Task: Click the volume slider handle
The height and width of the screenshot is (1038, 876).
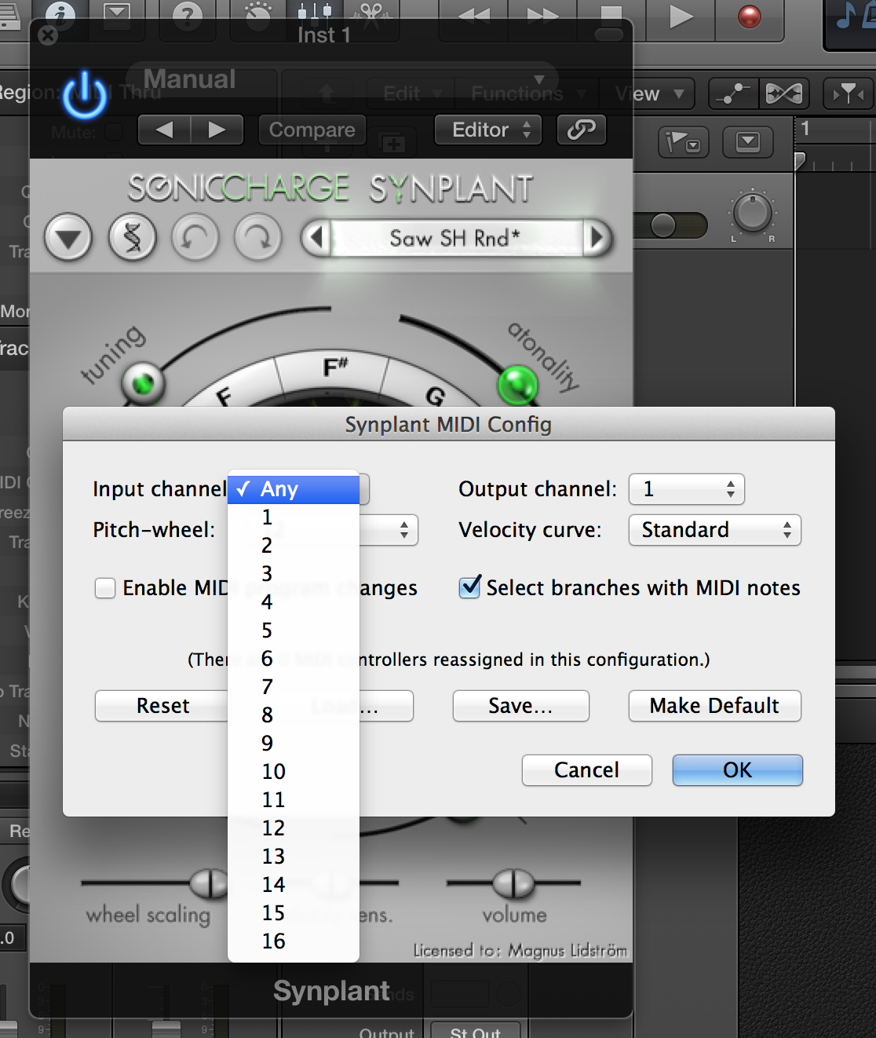Action: click(x=513, y=884)
